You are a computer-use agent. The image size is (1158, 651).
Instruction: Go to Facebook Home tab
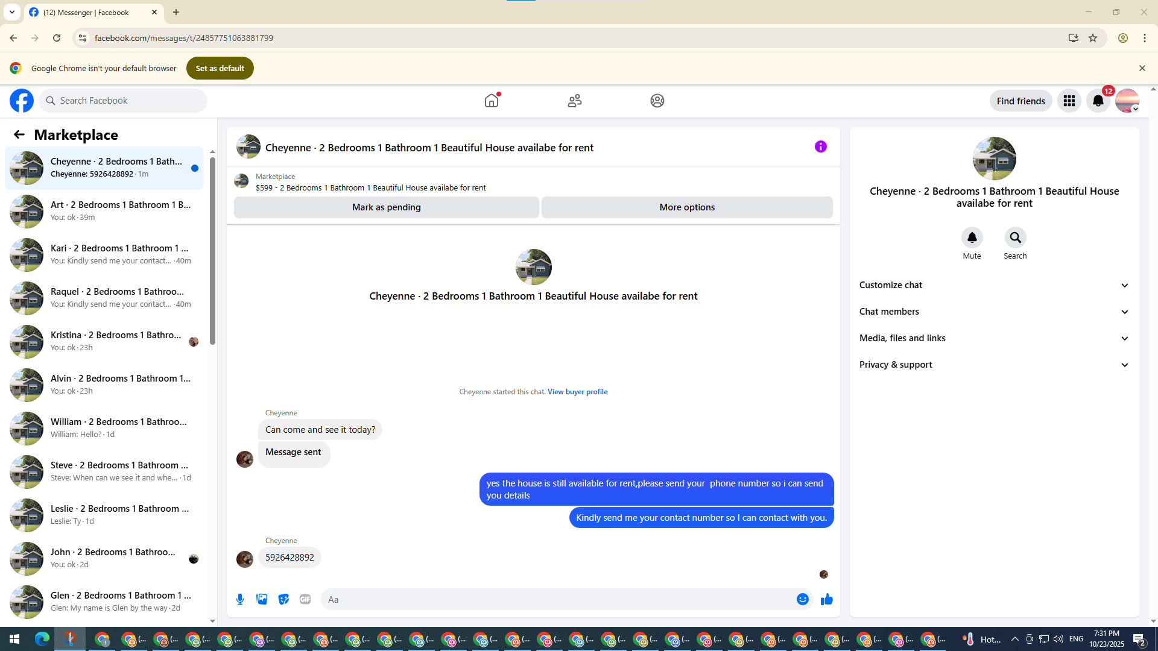pos(492,101)
